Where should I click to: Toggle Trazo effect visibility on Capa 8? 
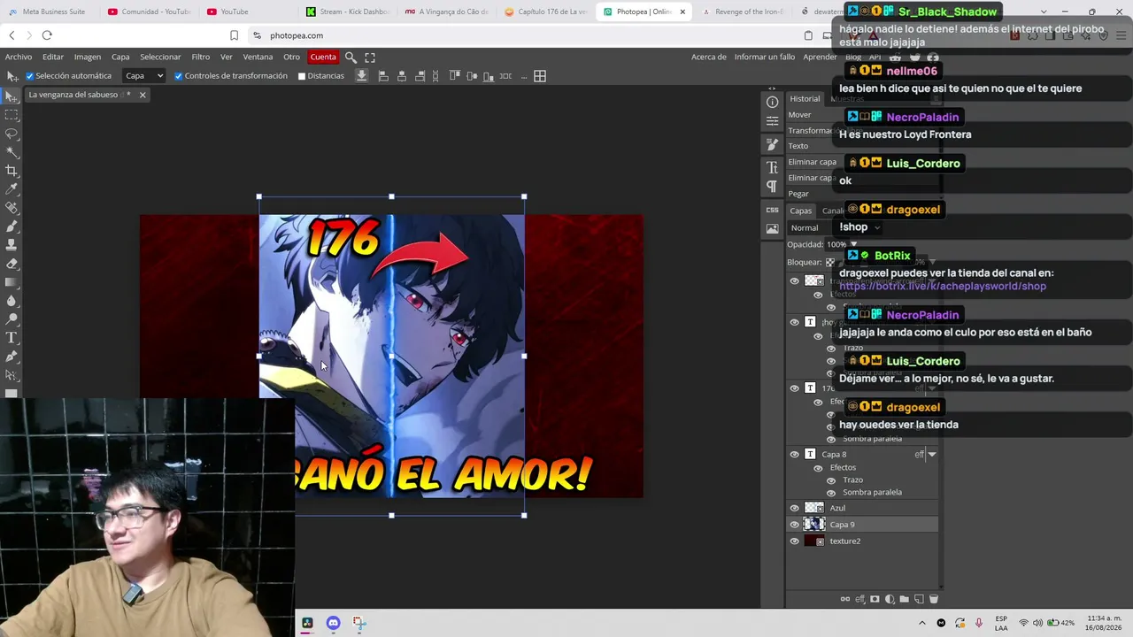(831, 480)
